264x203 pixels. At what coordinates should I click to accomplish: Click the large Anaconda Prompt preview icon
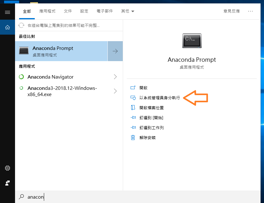tap(192, 41)
